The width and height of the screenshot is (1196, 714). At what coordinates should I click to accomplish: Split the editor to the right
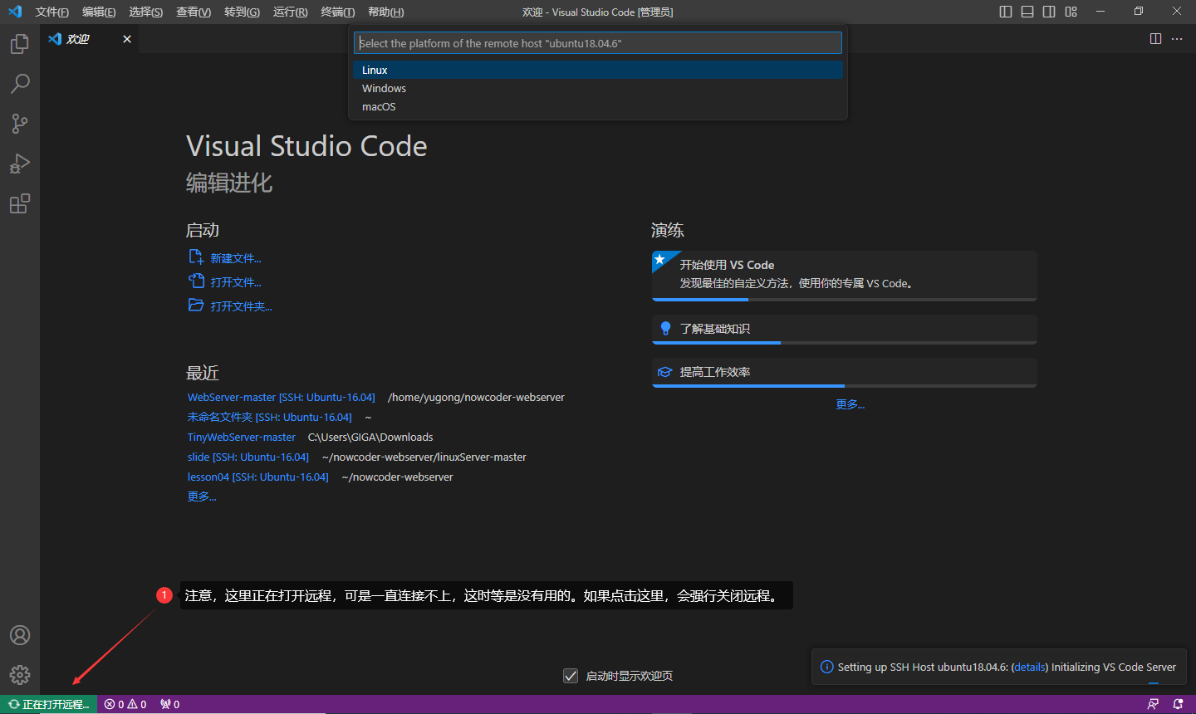coord(1155,39)
